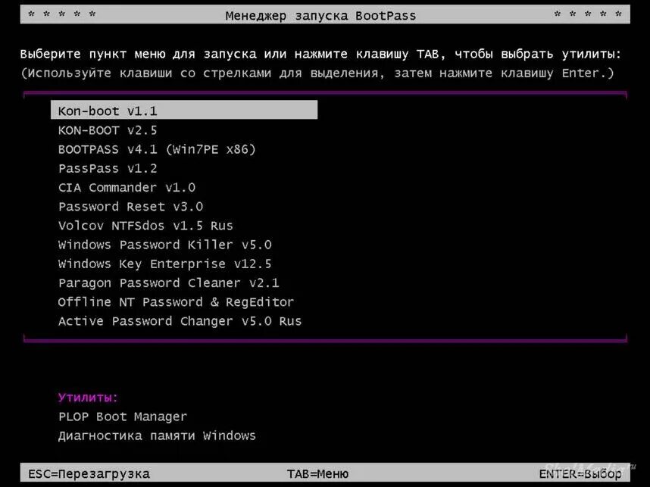650x487 pixels.
Task: Select Offline NT Password & RegEditor
Action: 177,301
